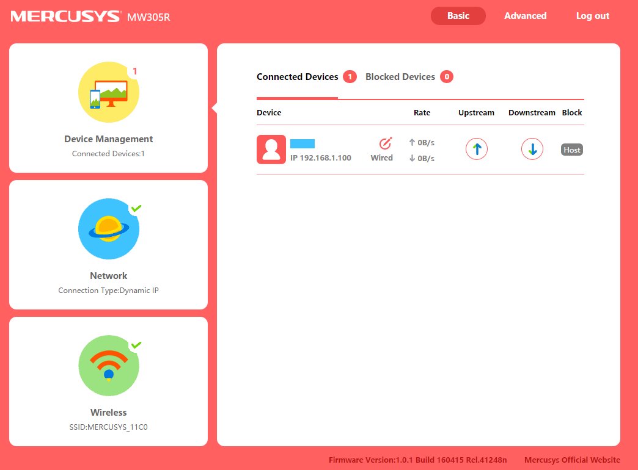The width and height of the screenshot is (638, 470).
Task: Open the Network panel label text
Action: click(109, 276)
